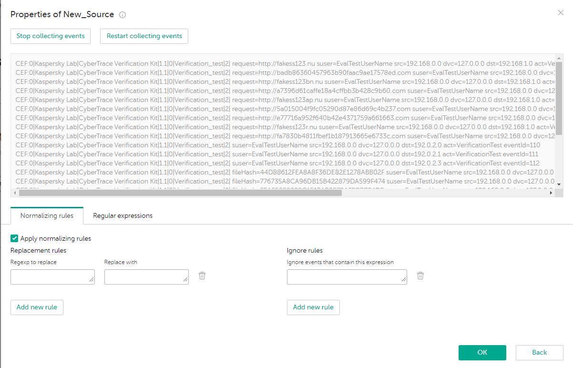573x368 pixels.
Task: Select the Normalizing rules tab
Action: click(47, 215)
